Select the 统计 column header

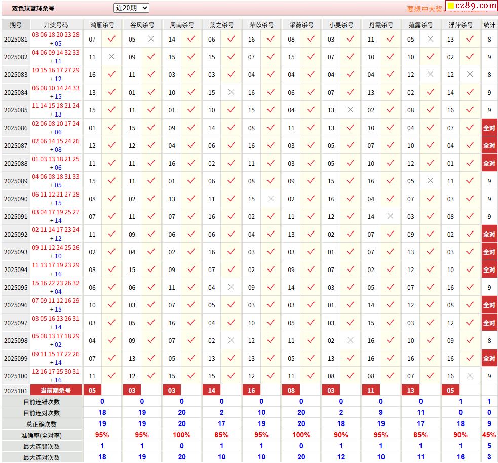coord(489,25)
